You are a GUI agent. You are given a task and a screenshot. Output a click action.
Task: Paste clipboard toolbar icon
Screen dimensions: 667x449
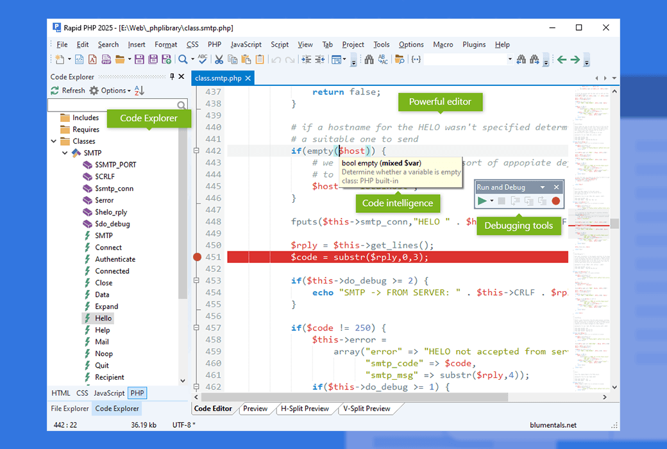tap(246, 60)
